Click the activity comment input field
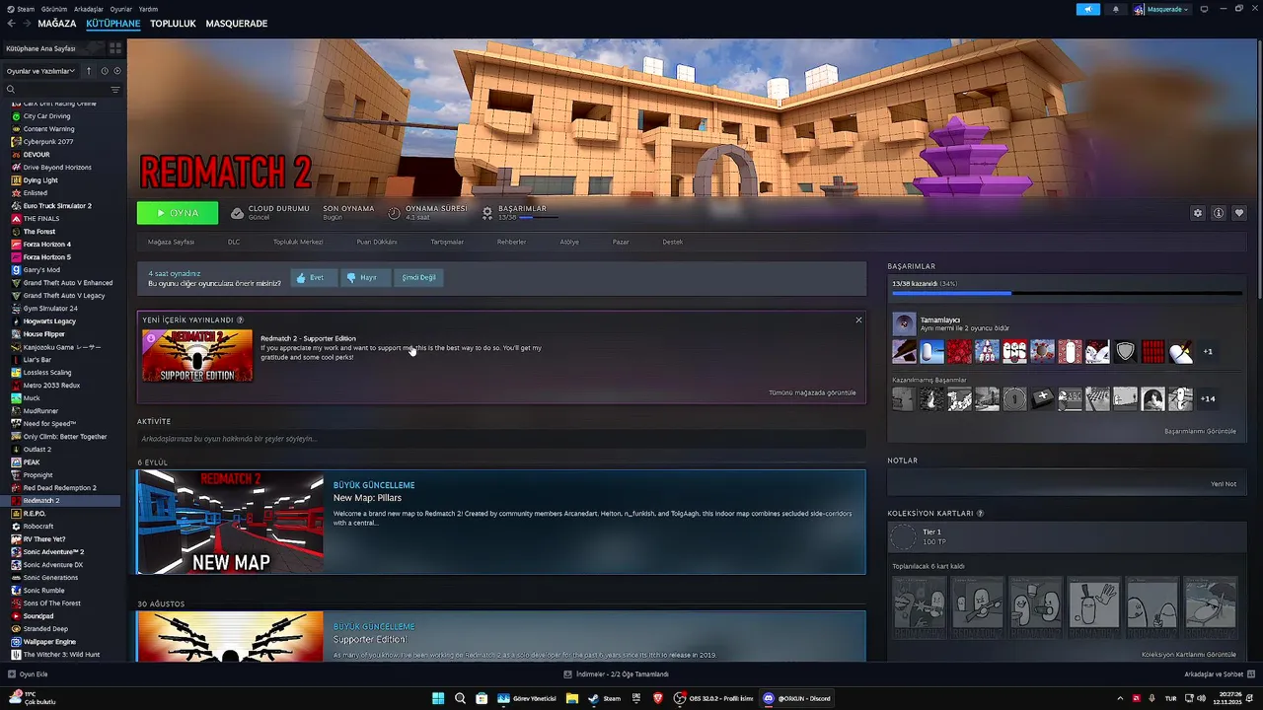The height and width of the screenshot is (710, 1263). coord(501,439)
